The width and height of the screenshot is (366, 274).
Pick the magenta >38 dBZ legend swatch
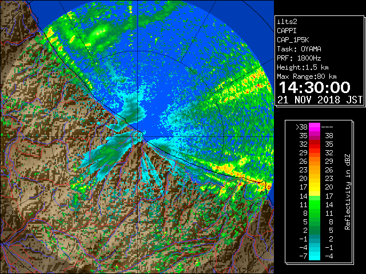click(x=315, y=127)
